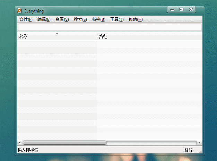Click the sort arrow above 名称 column
This screenshot has height=161, width=217.
[57, 34]
